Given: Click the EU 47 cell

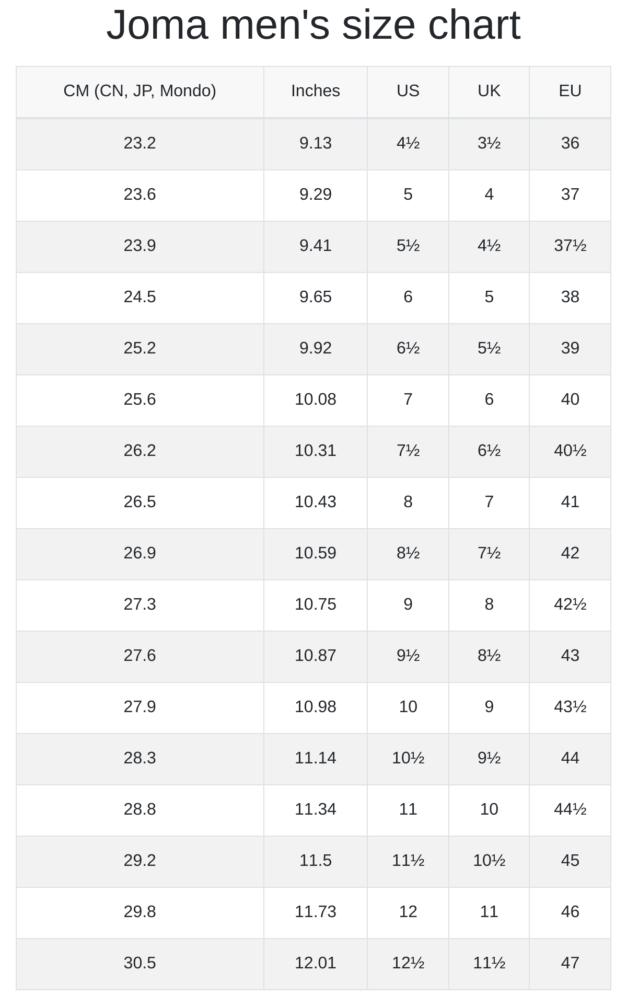Looking at the screenshot, I should 570,963.
